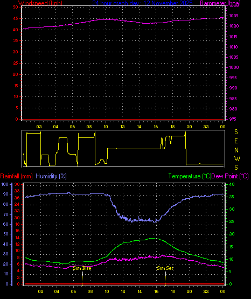Screen dimensions: 251x299
Task: Click the 06 hour label under the bottom graph
Action: coord(73,291)
